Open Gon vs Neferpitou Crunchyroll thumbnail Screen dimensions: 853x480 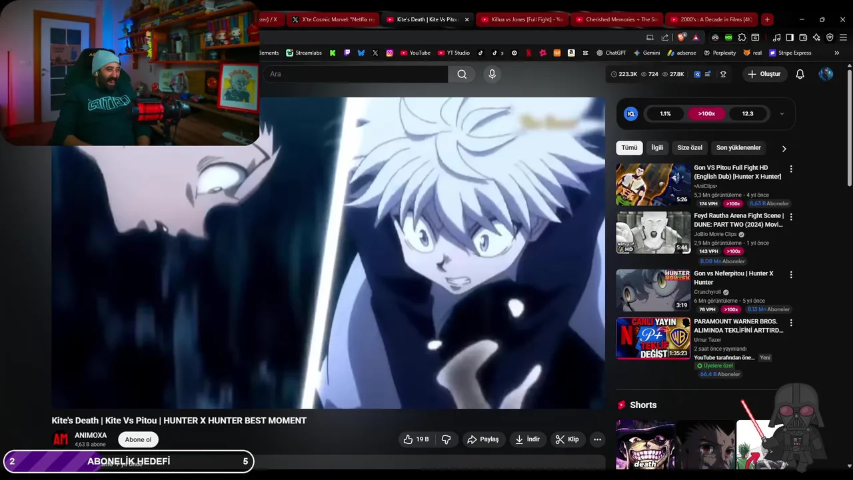click(653, 290)
